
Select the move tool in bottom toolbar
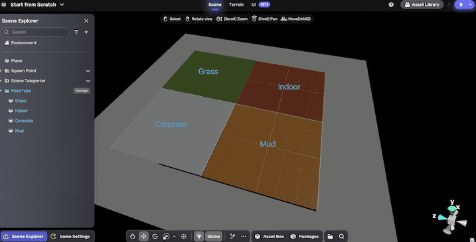pos(143,236)
